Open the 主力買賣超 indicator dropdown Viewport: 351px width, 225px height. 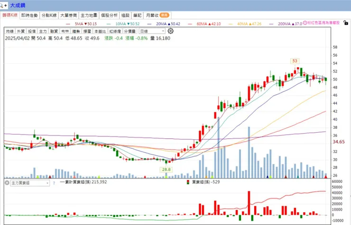30,183
